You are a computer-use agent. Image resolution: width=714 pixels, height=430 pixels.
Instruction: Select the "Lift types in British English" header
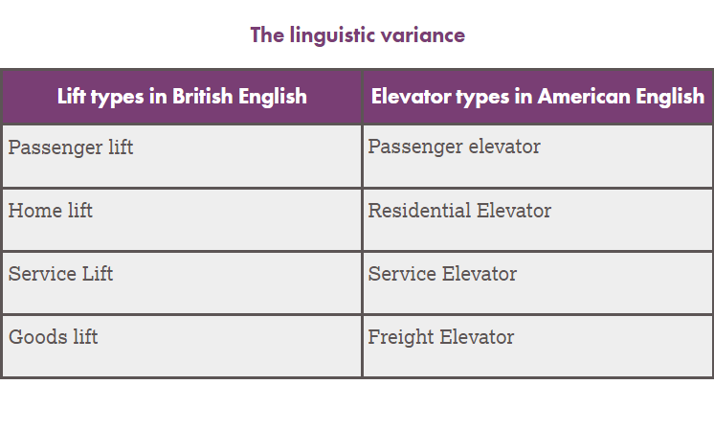tap(182, 97)
